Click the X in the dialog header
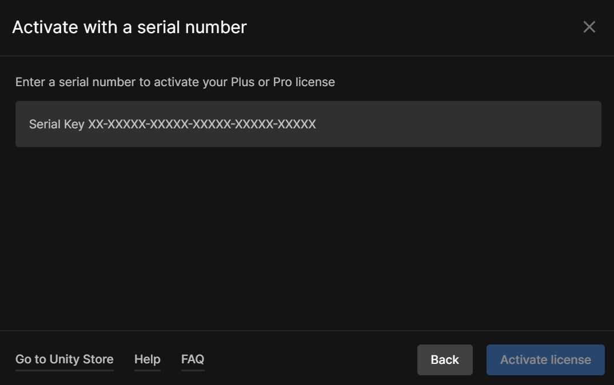Screen dimensions: 614x385 click(x=589, y=27)
